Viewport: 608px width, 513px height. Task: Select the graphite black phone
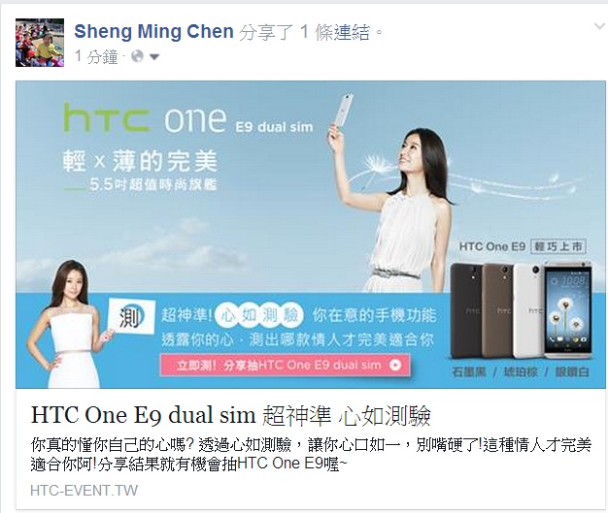[x=466, y=311]
